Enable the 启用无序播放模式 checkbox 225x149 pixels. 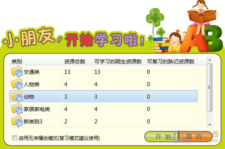click(x=15, y=138)
